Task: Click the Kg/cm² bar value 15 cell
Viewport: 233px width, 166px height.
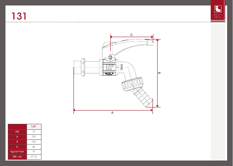Action: [x=34, y=152]
